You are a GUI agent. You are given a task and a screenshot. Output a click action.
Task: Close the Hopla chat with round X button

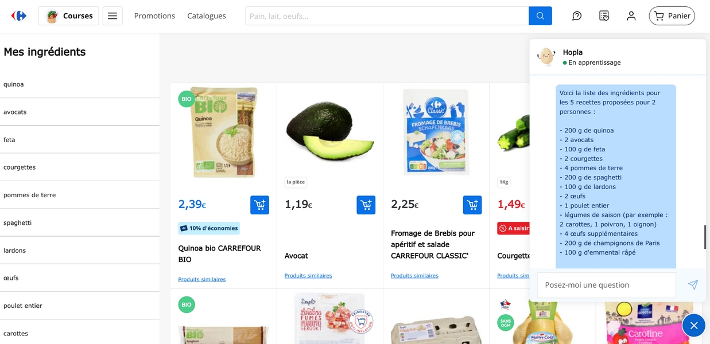[693, 326]
